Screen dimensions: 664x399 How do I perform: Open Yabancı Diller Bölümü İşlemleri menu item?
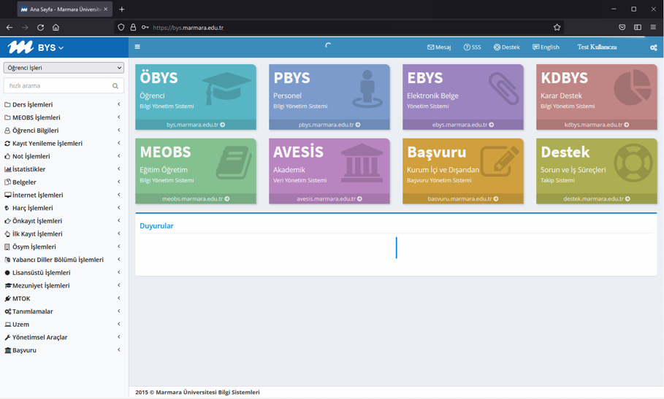coord(64,260)
